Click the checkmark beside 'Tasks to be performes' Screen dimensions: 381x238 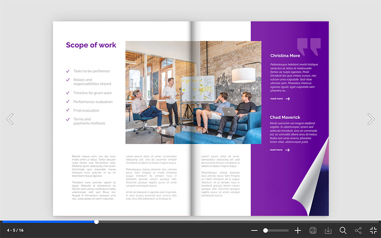point(68,71)
